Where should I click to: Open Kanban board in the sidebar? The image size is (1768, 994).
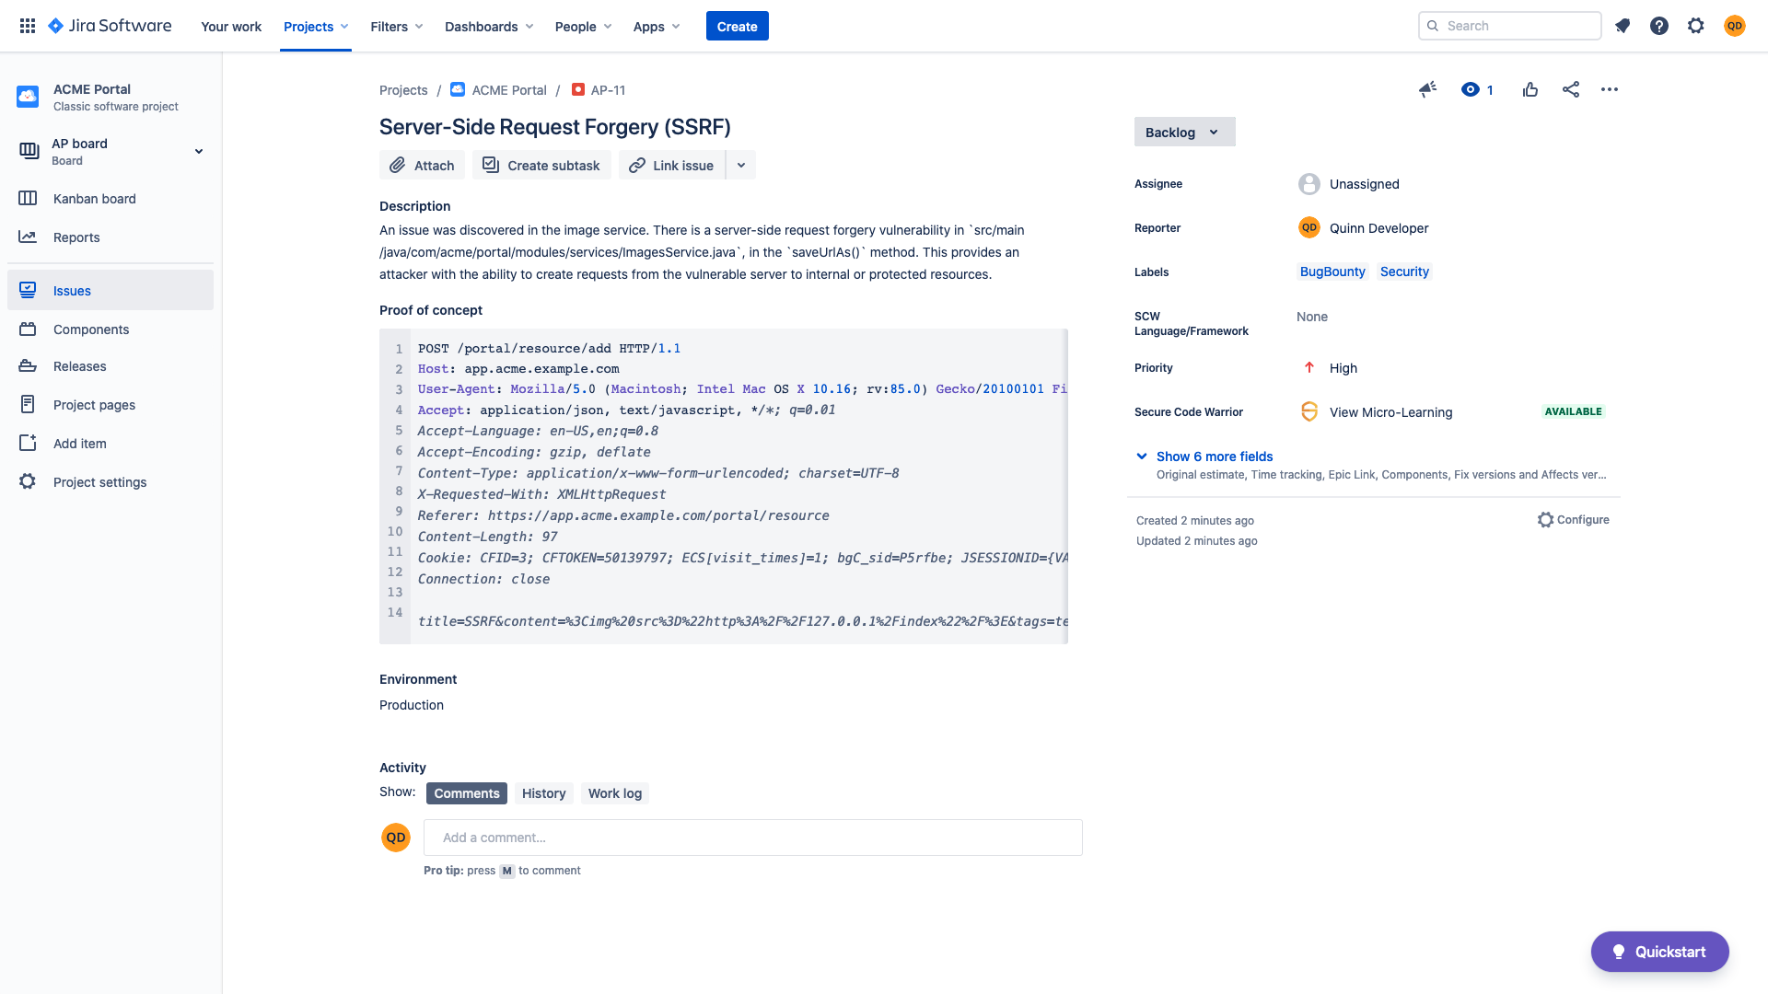coord(110,199)
